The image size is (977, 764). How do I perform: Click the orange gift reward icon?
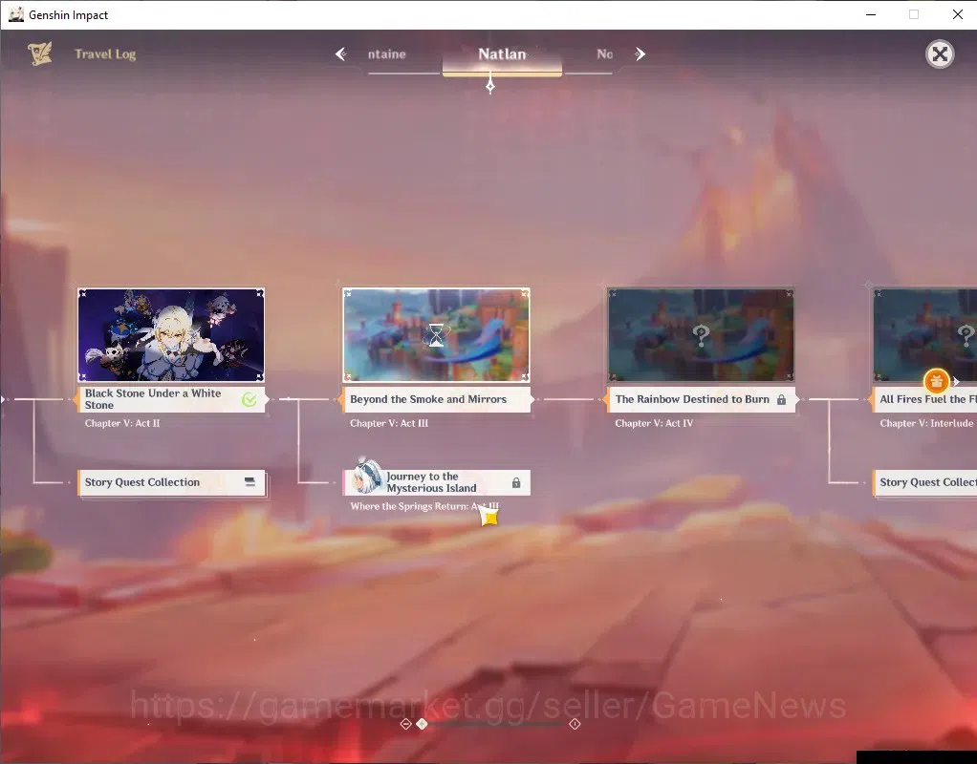point(936,381)
